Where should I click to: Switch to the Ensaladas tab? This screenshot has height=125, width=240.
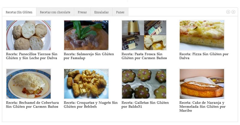[101, 12]
